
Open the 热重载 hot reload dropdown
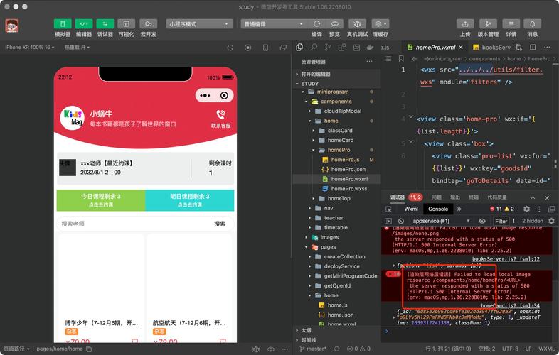coord(77,47)
